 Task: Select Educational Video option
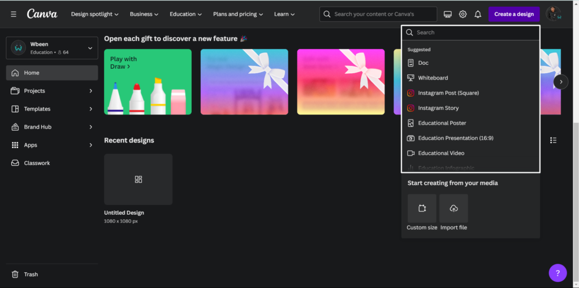(x=470, y=153)
